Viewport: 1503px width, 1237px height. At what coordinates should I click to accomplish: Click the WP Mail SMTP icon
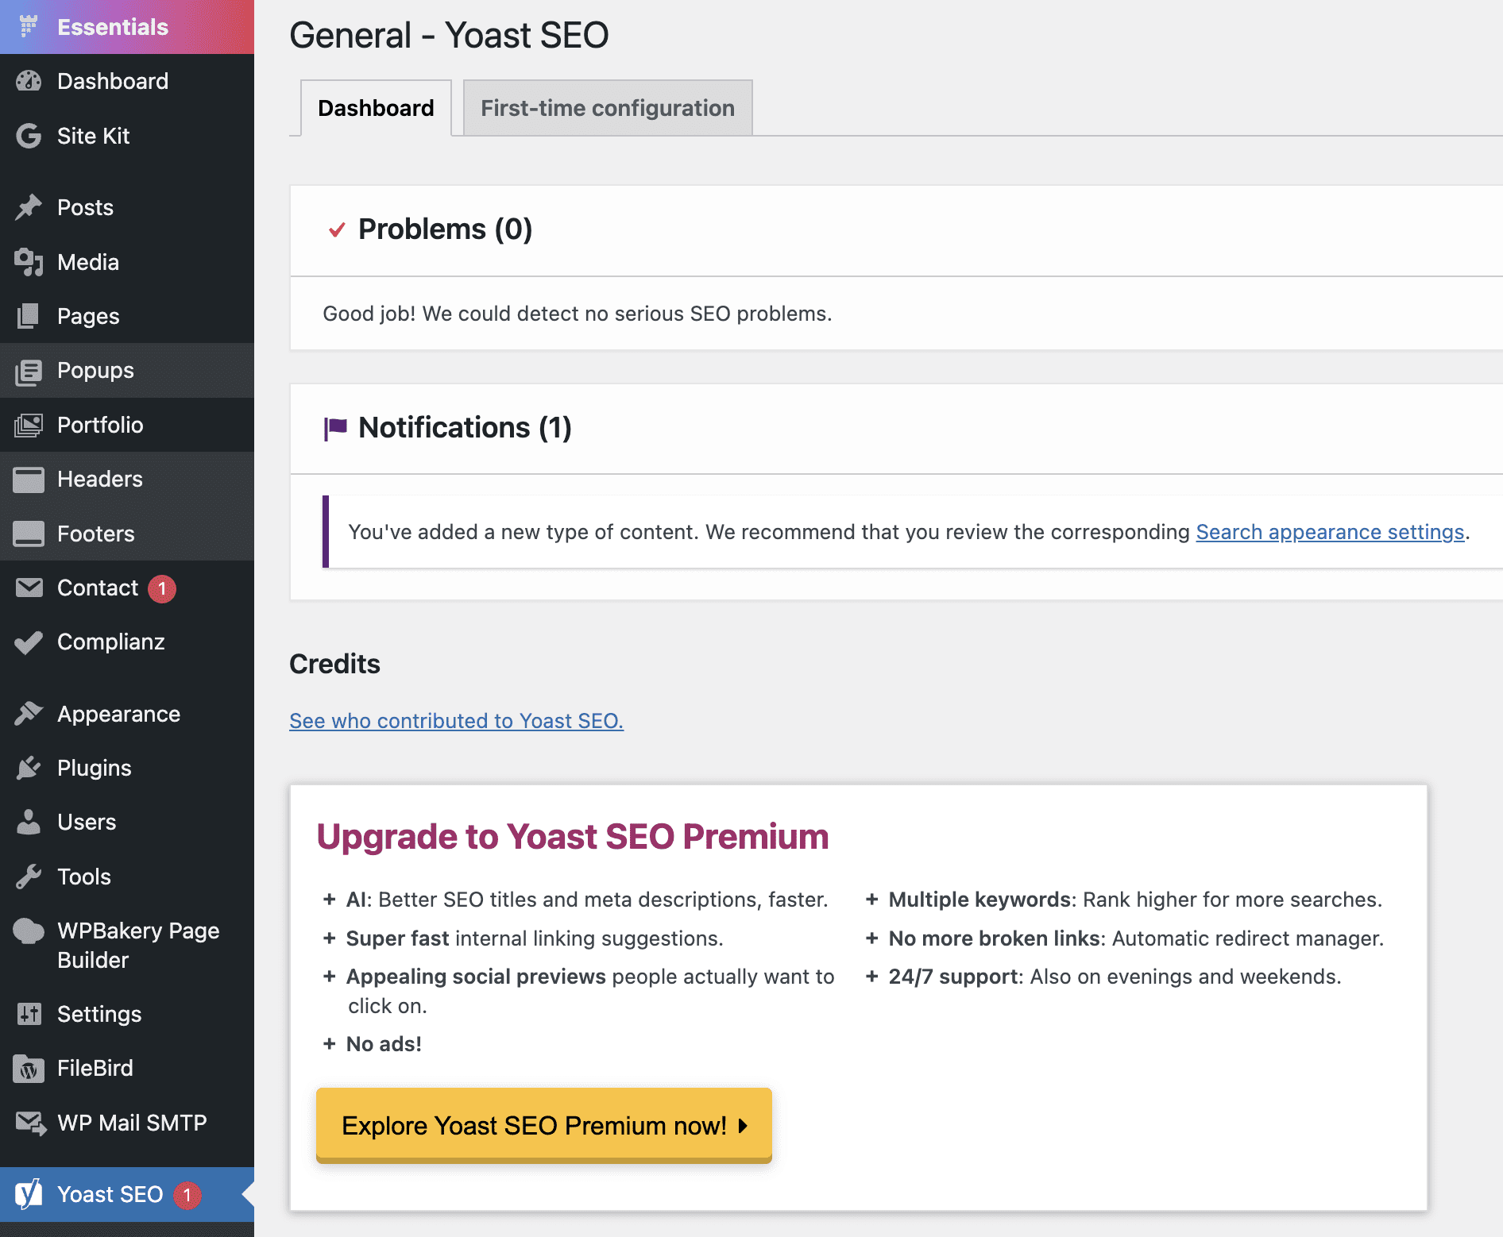pos(30,1123)
